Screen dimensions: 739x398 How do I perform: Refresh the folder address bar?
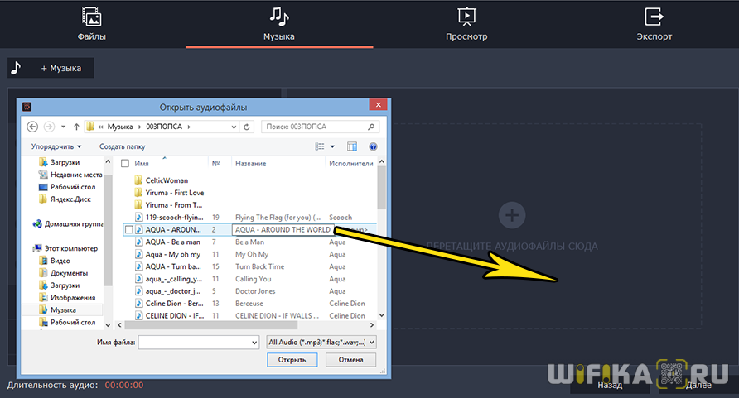coord(246,127)
